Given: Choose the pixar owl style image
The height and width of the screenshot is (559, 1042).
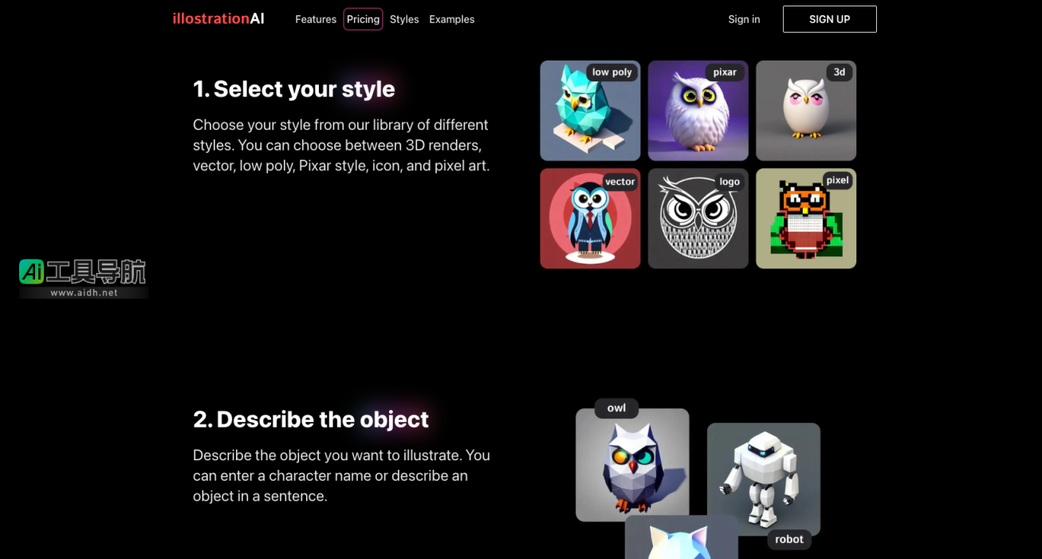Looking at the screenshot, I should [698, 111].
